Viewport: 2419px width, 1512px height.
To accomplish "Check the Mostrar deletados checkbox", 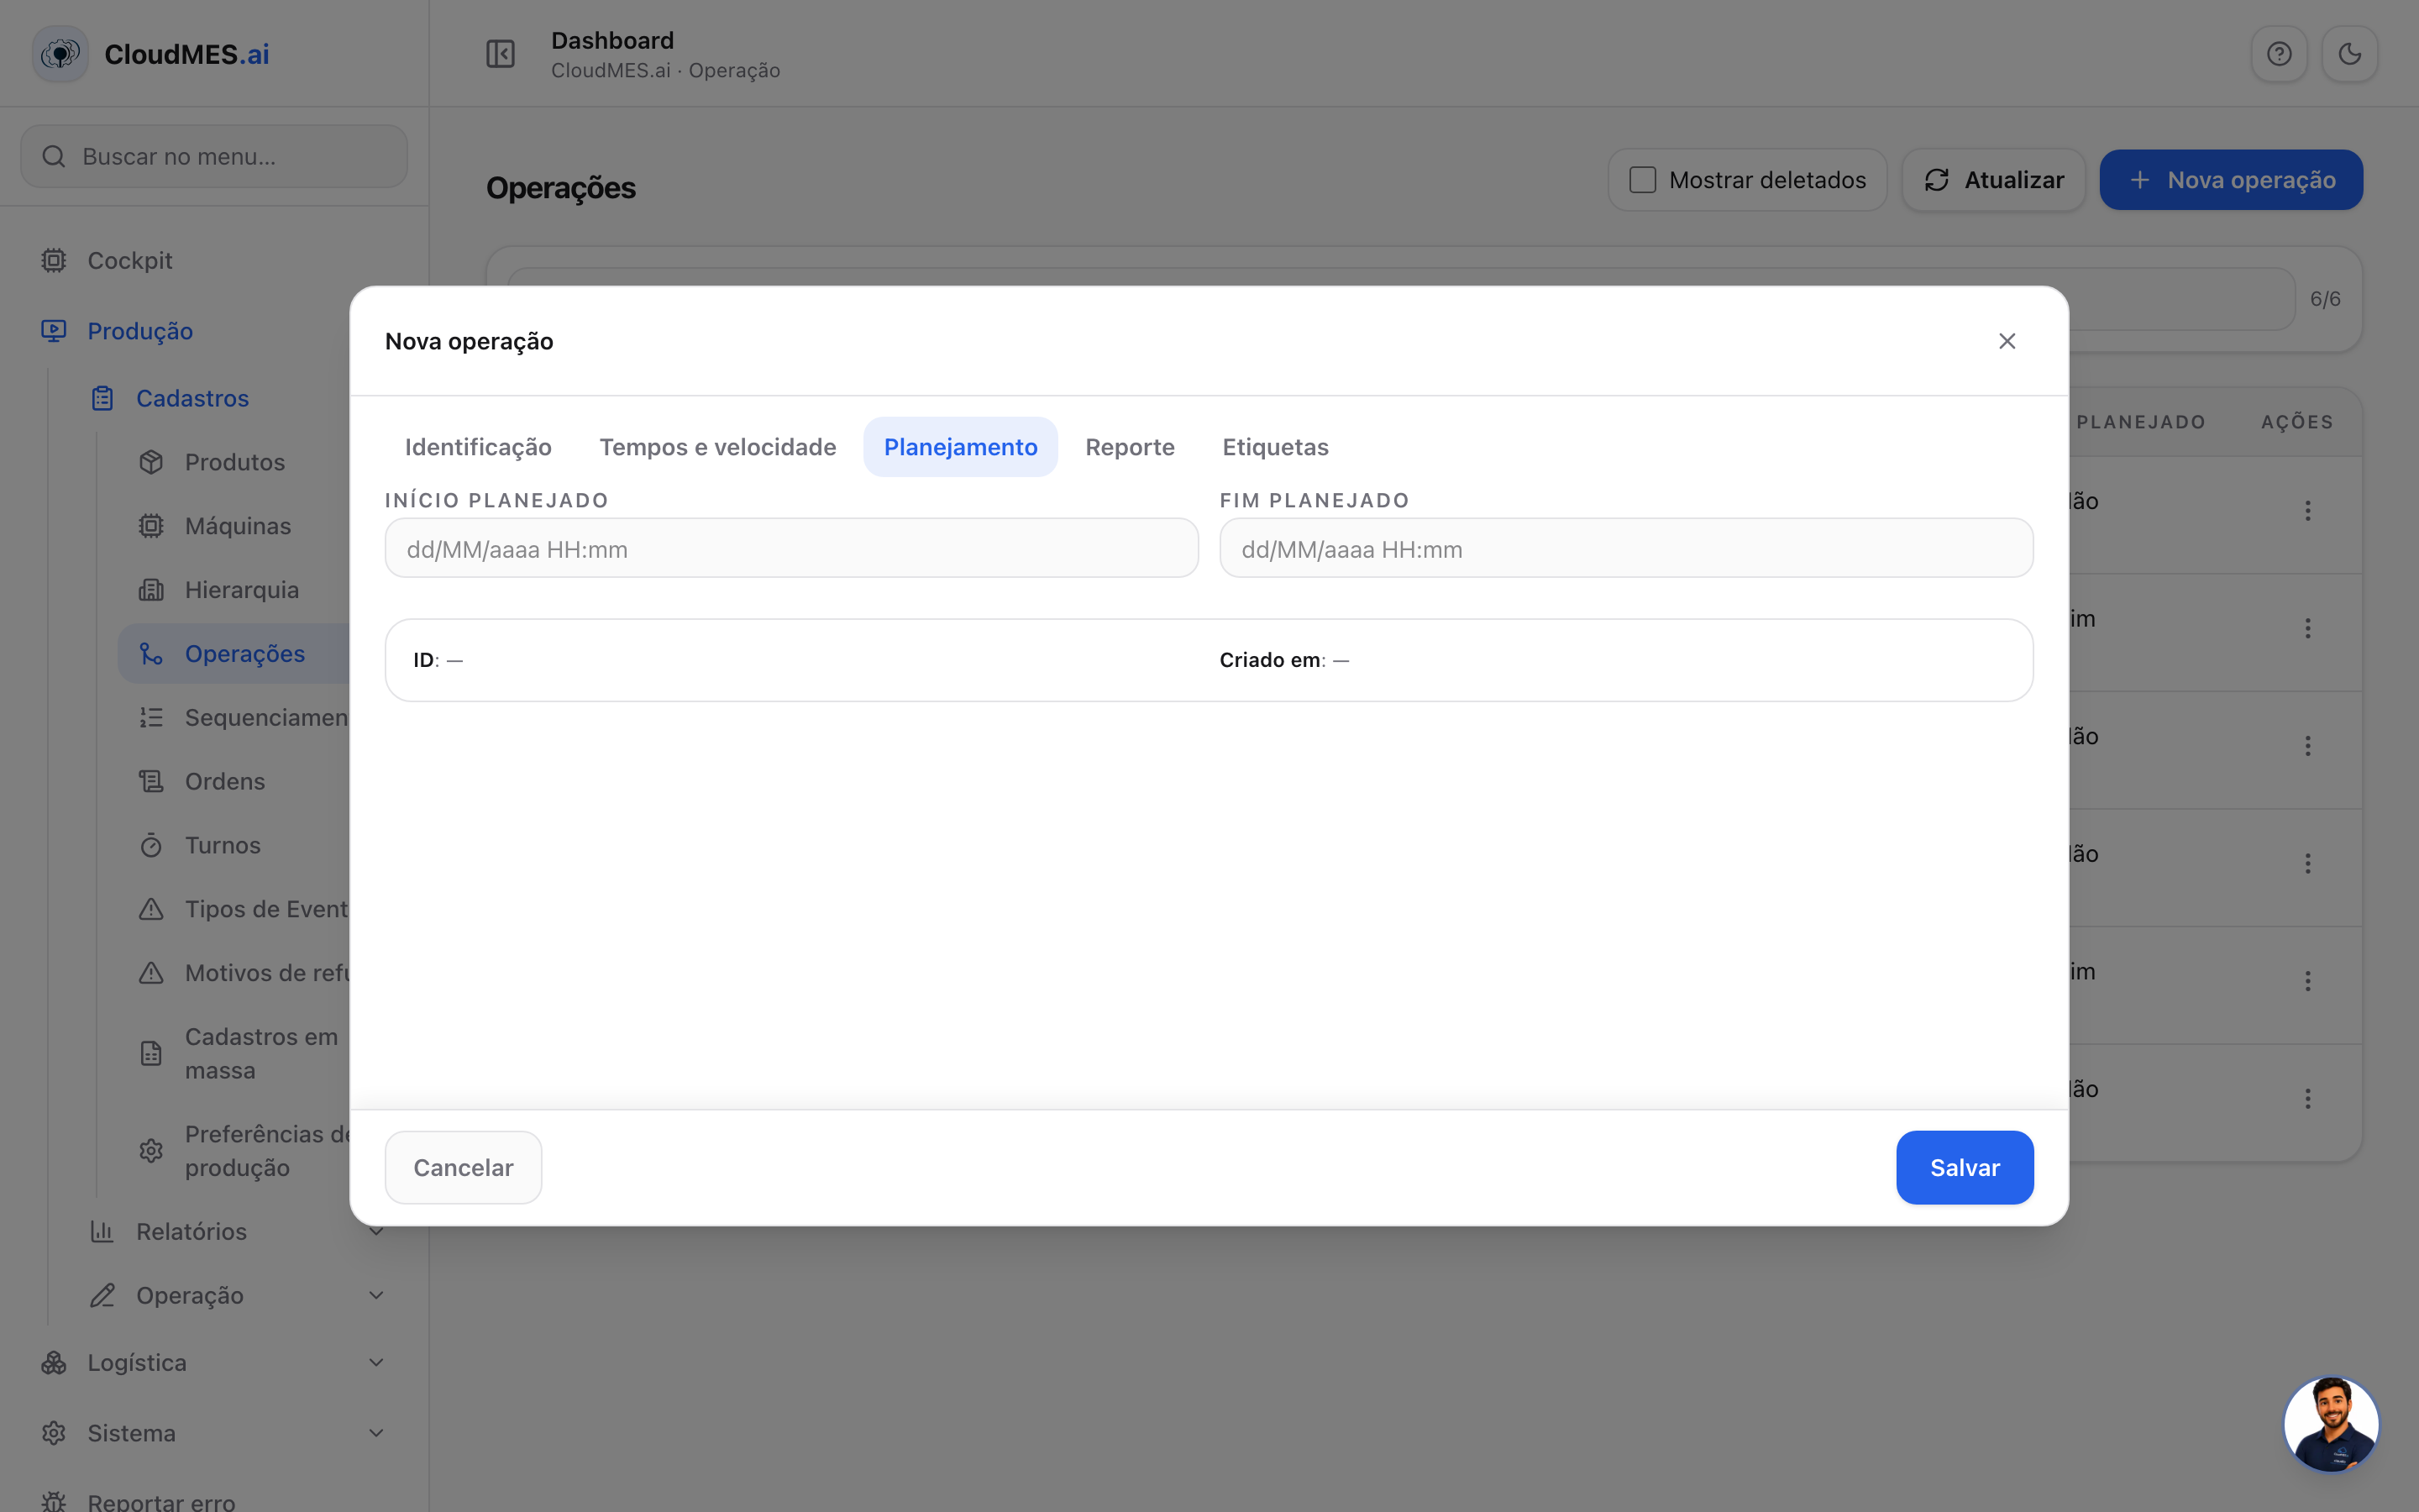I will pyautogui.click(x=1642, y=180).
